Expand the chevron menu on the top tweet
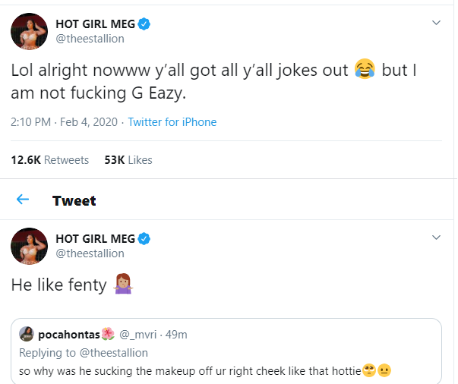Image resolution: width=458 pixels, height=384 pixels. (x=436, y=23)
